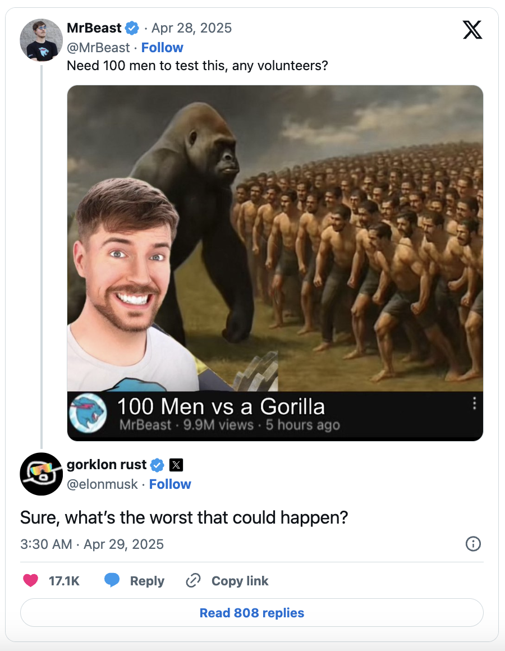The image size is (505, 651).
Task: Open the tweet info circle icon
Action: click(473, 544)
